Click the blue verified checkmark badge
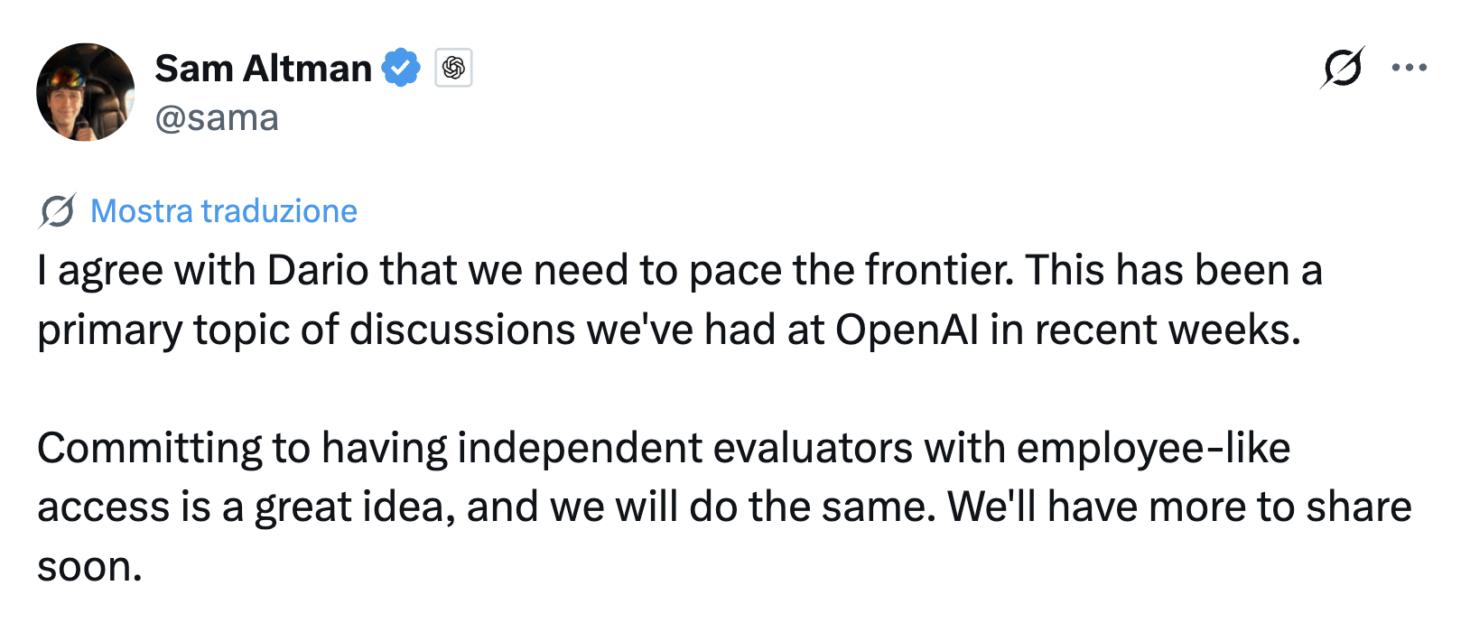 click(x=401, y=68)
